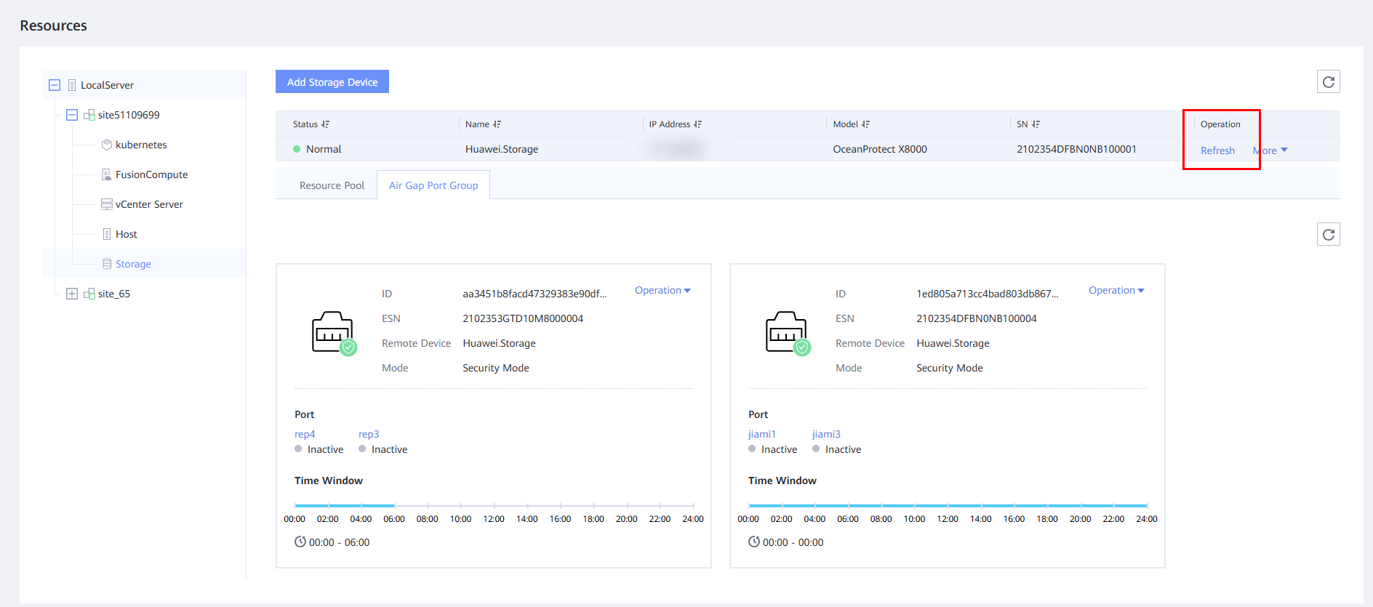The image size is (1373, 607).
Task: Select vCenter Server in the resource tree
Action: (149, 204)
